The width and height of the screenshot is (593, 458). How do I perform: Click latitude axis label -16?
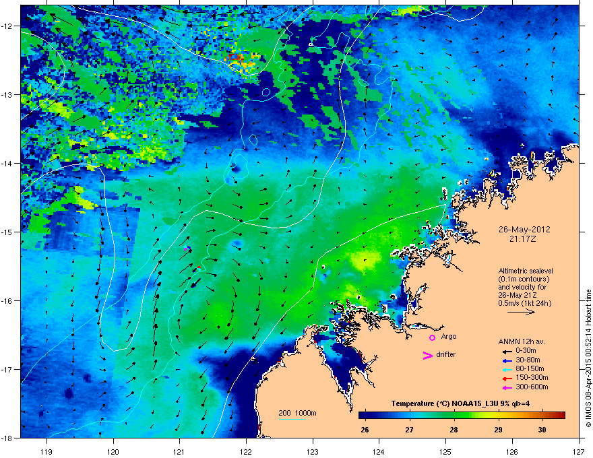(7, 300)
